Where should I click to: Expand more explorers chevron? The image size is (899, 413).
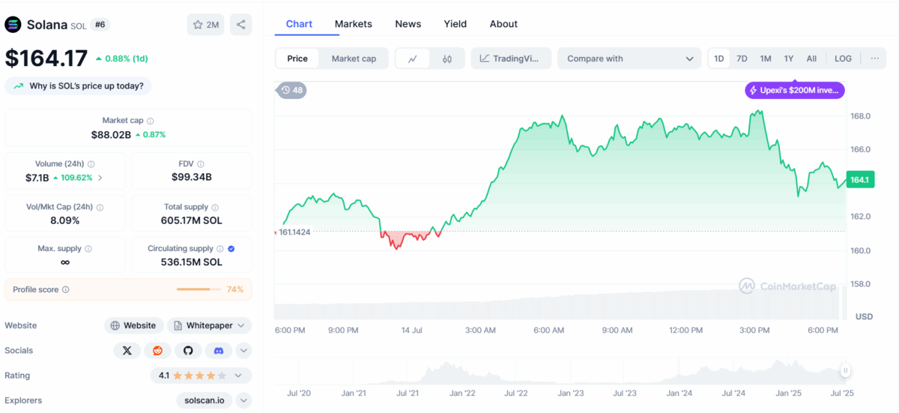coord(243,400)
